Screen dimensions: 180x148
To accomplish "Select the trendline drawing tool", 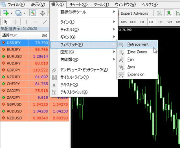I will tap(44, 22).
